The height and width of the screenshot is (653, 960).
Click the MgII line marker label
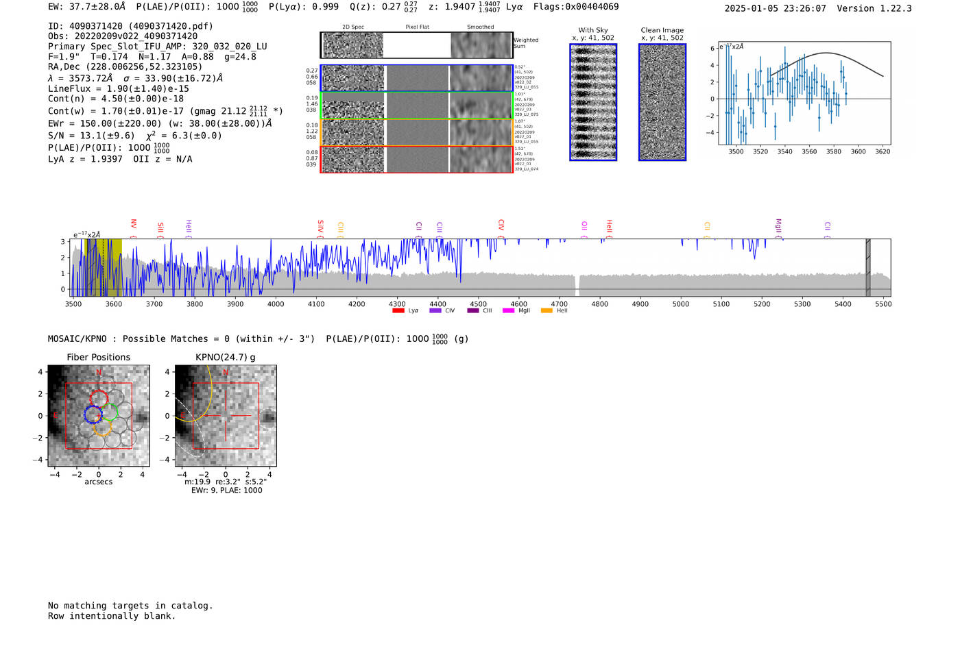click(x=778, y=226)
